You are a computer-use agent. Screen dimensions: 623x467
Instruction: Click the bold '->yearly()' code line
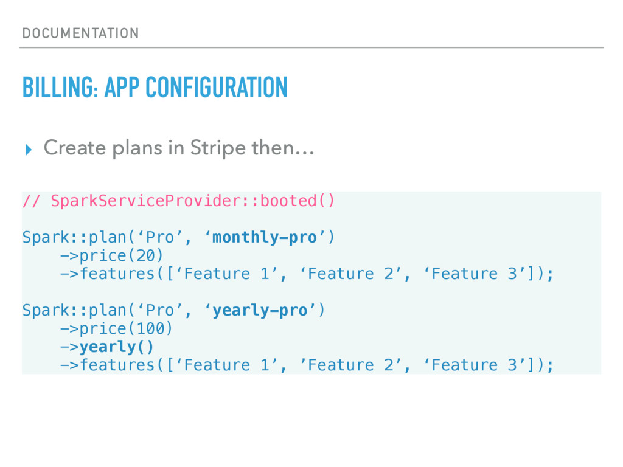pos(106,347)
